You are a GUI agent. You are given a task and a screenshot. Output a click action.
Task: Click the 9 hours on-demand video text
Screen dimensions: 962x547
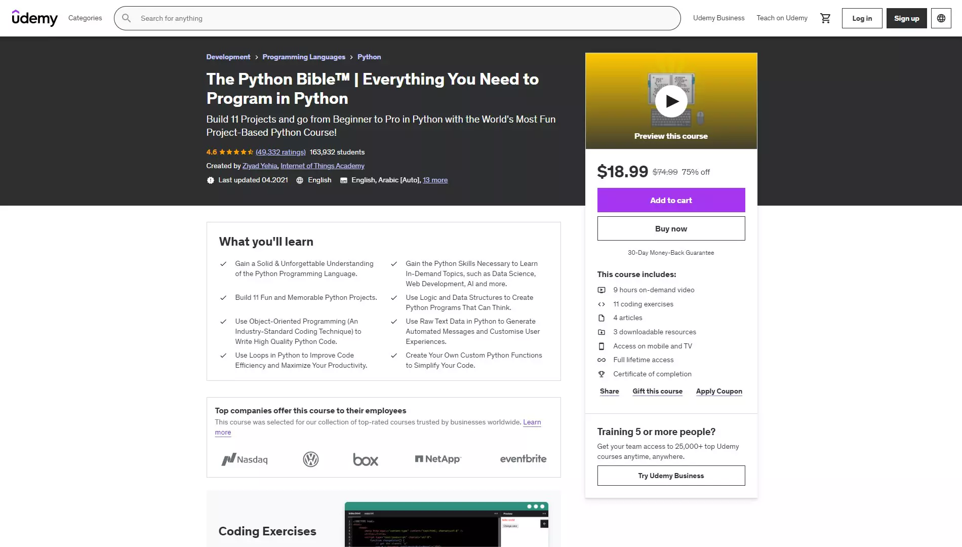[x=654, y=290]
